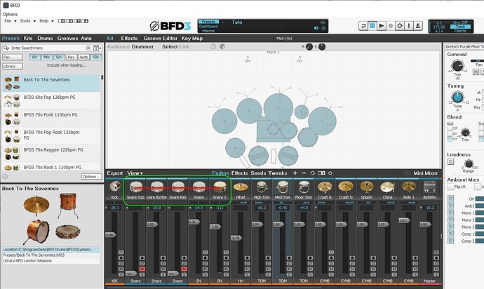Open the Help menu dropdown
The image size is (484, 289).
[46, 21]
